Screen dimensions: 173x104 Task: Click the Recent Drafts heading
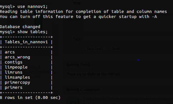(x=79, y=65)
